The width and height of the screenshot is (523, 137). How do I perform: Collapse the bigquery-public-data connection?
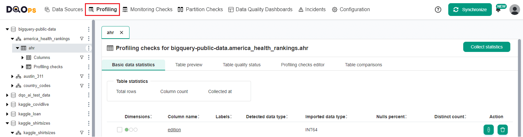click(x=7, y=29)
